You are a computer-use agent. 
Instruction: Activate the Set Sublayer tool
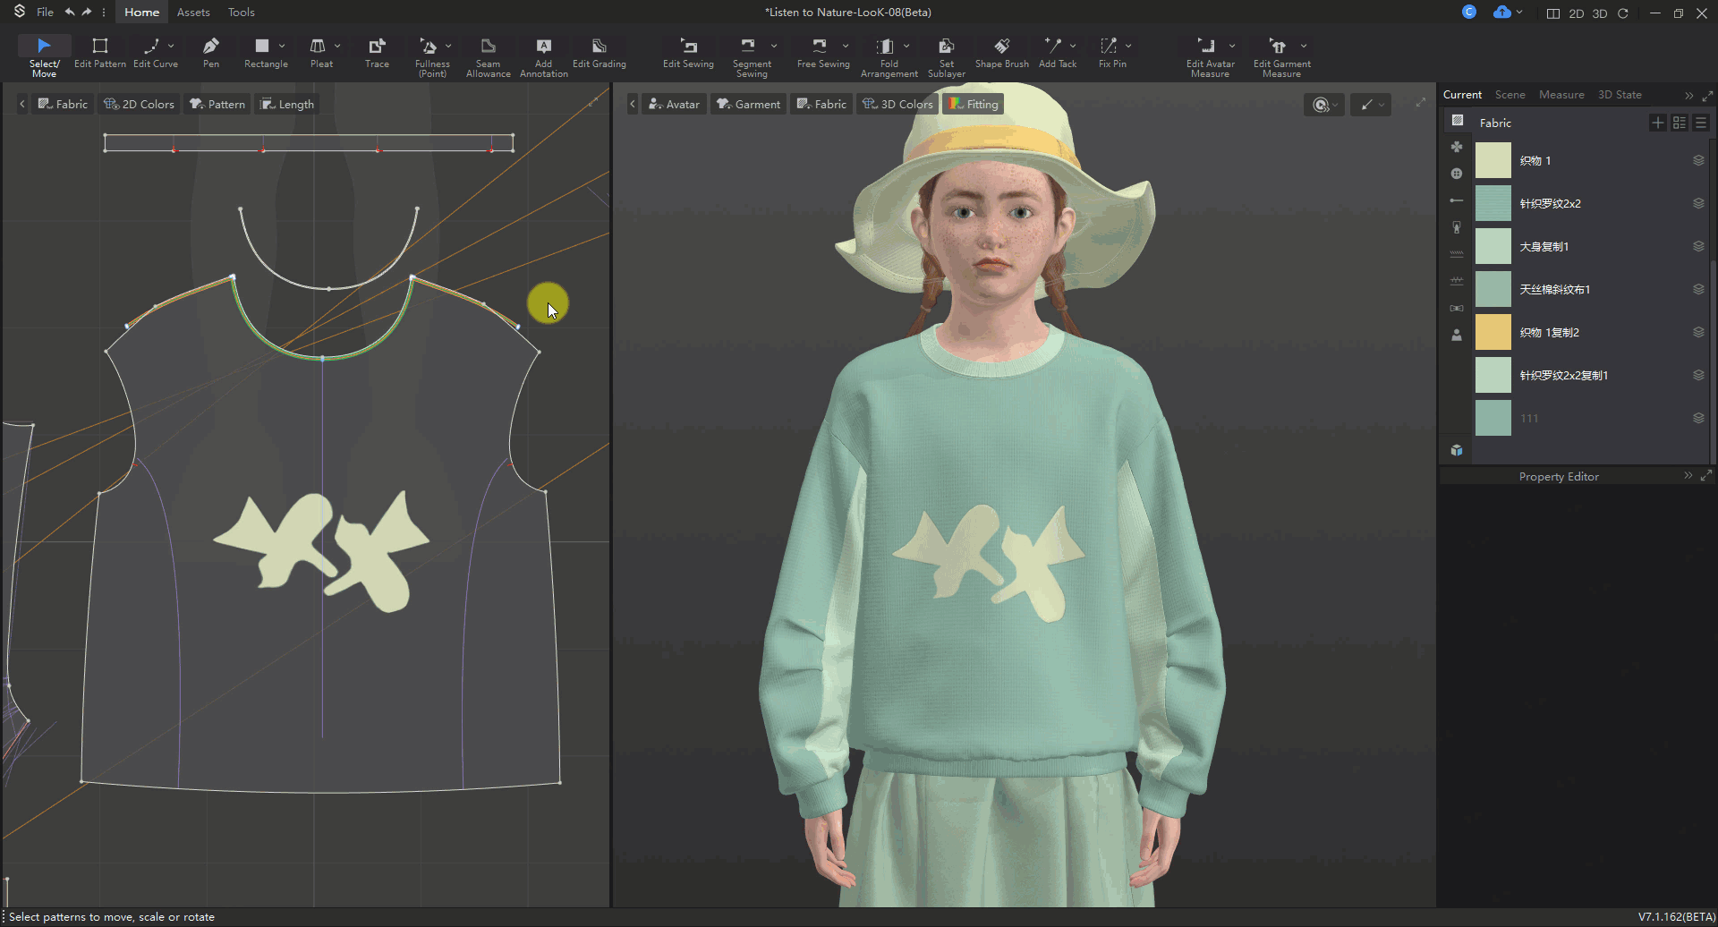click(x=946, y=56)
